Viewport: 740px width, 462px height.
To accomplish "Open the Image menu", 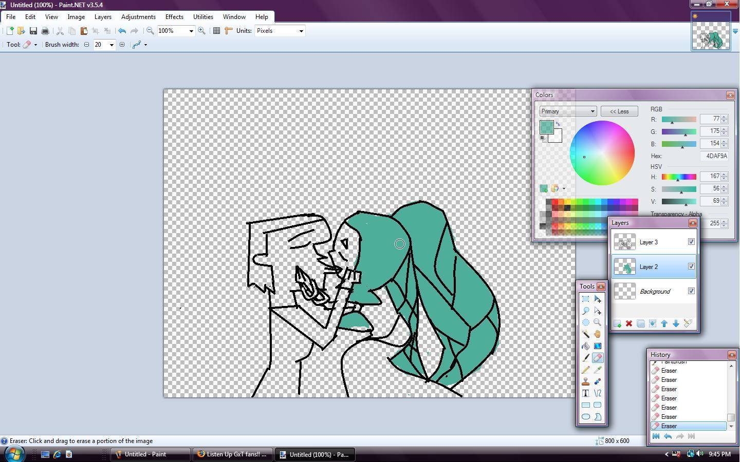I will 76,16.
